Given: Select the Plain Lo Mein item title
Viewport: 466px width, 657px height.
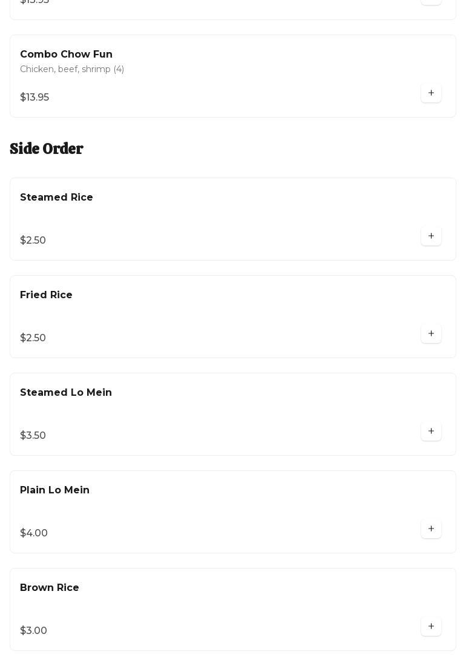Looking at the screenshot, I should [x=54, y=490].
